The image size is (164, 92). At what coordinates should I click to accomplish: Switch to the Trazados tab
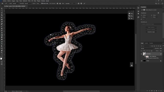[x=151, y=43]
